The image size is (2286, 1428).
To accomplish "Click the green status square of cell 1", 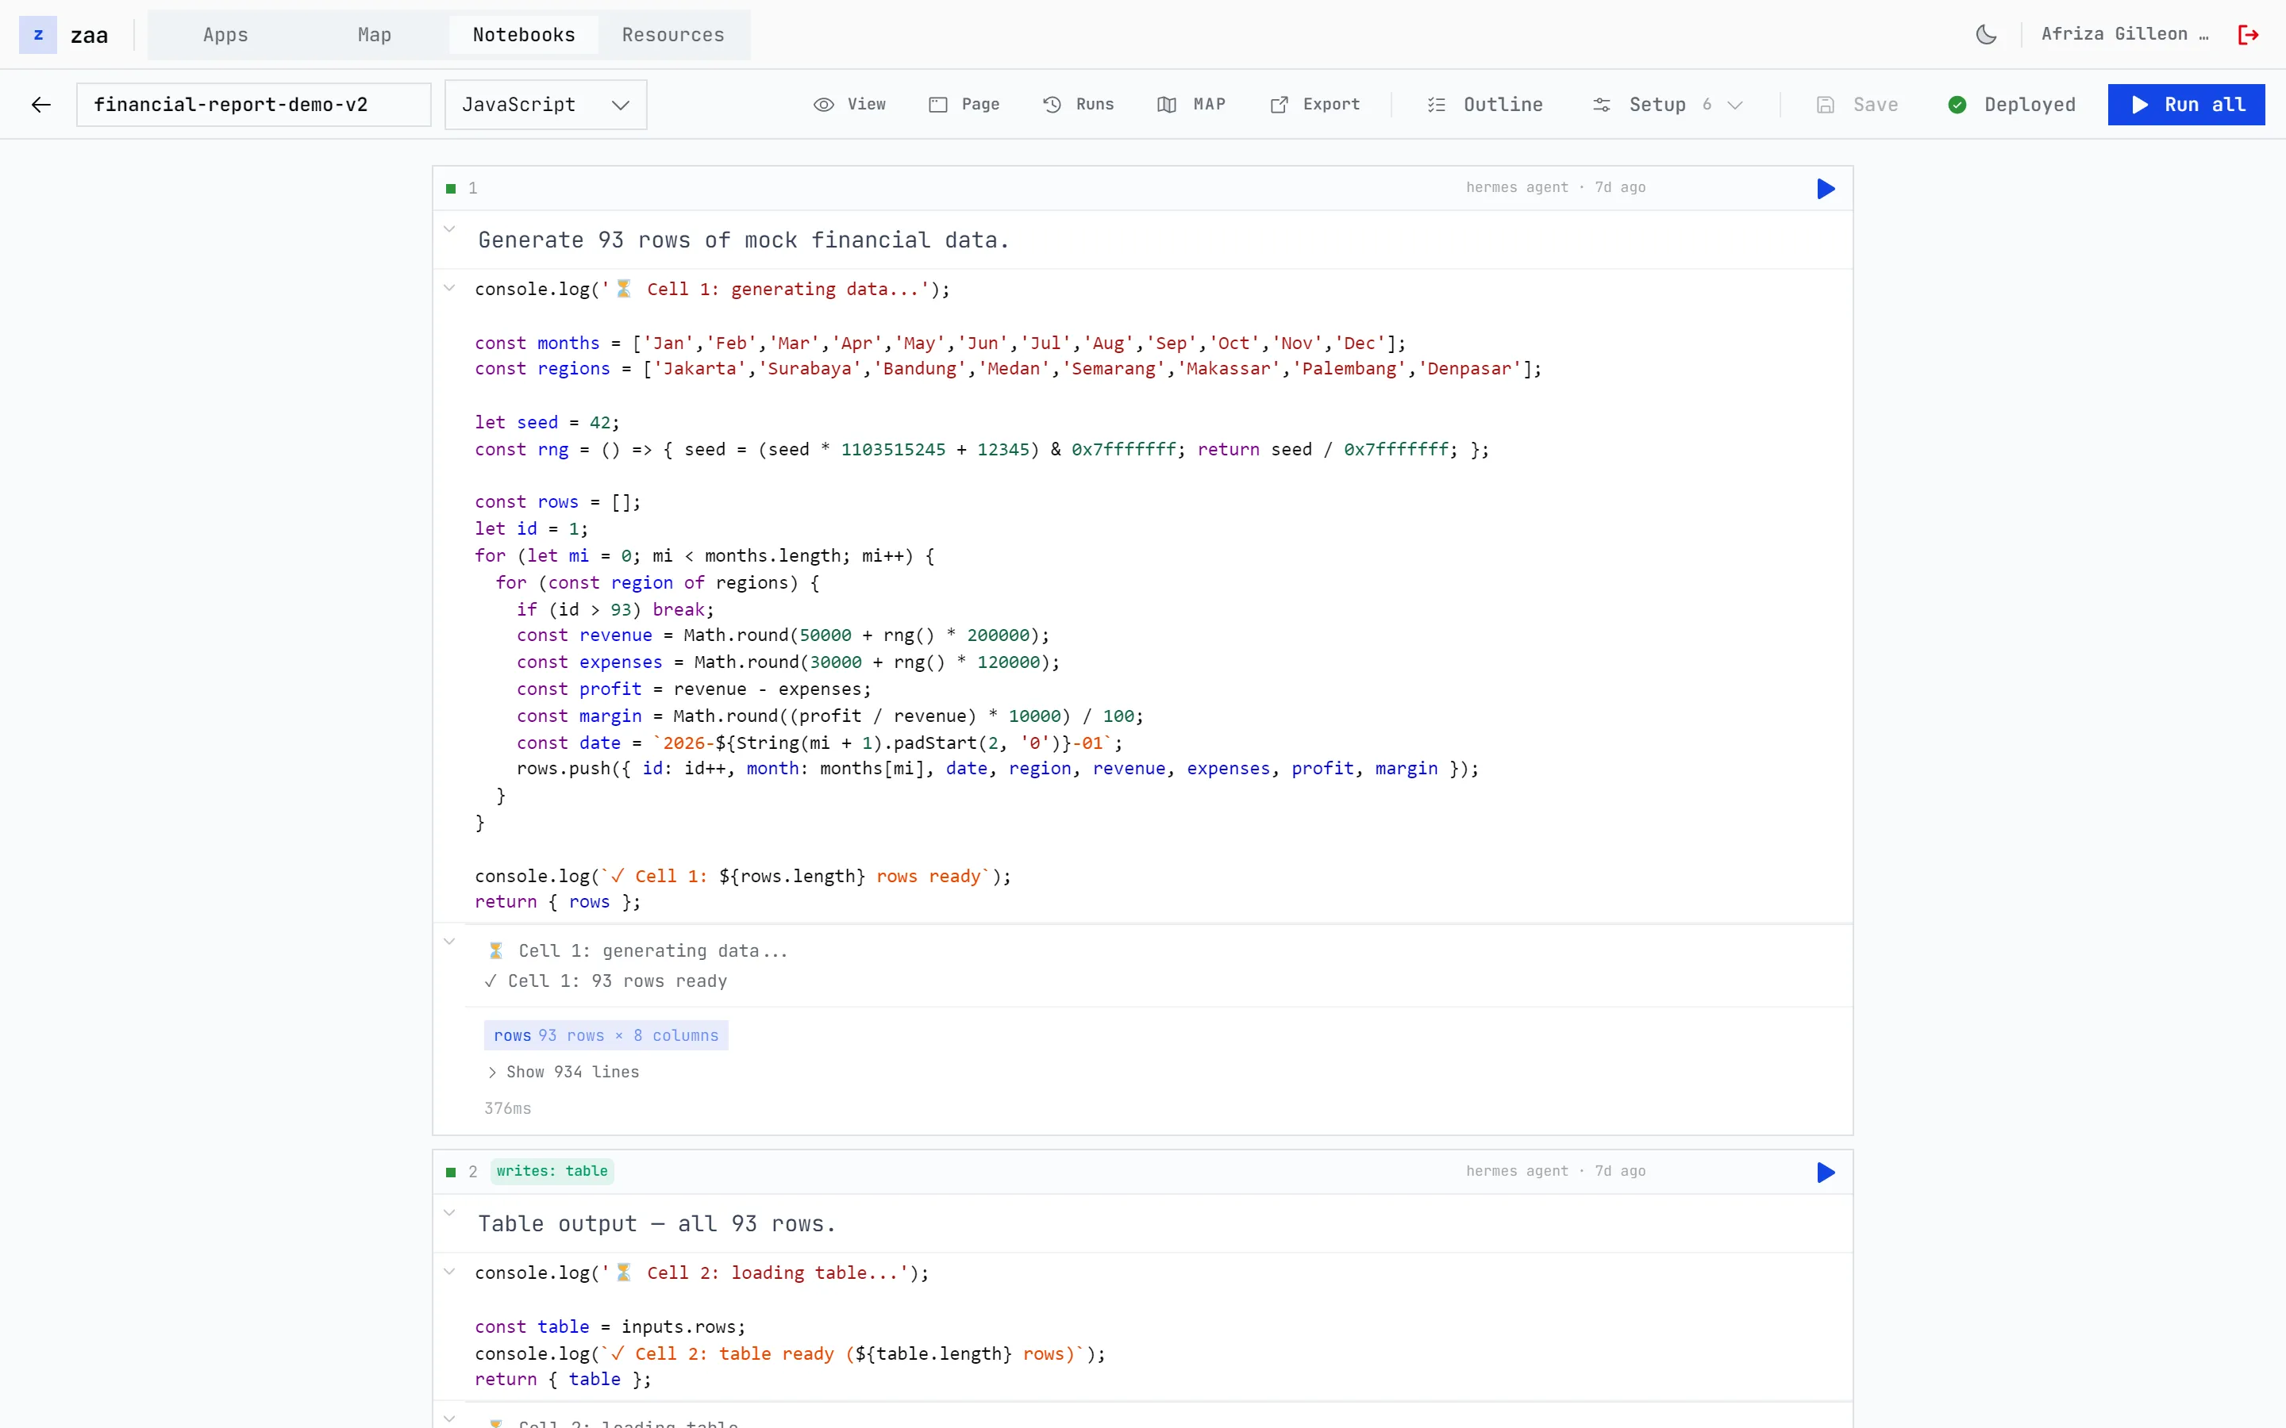I will click(451, 189).
